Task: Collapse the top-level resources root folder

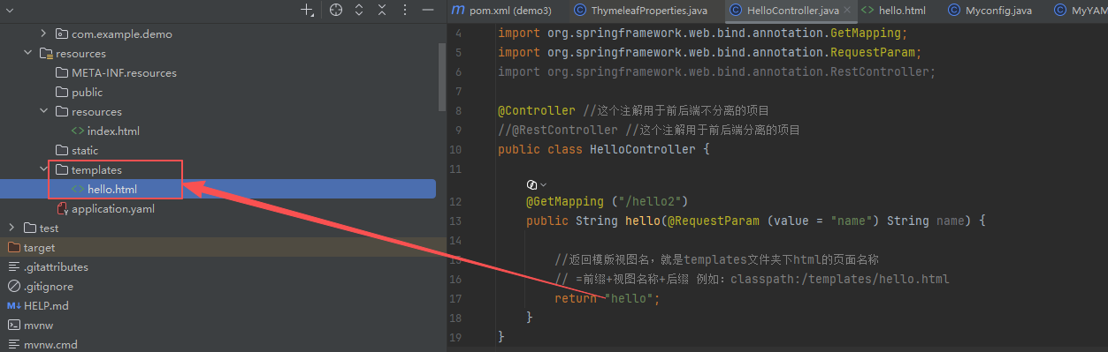Action: 28,54
